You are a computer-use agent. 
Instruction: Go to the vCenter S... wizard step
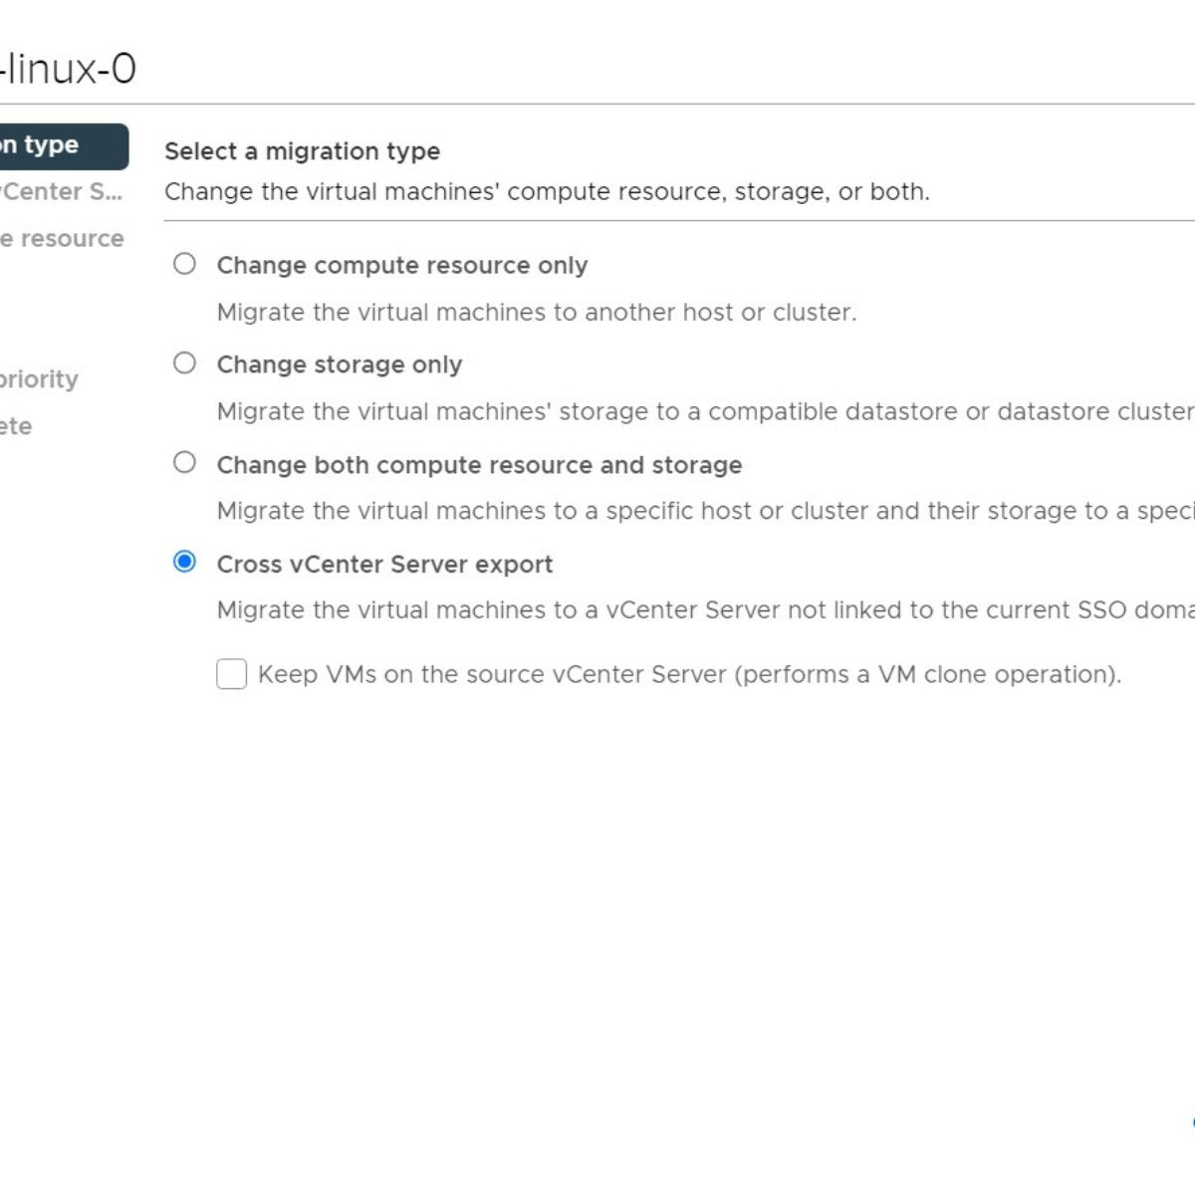pyautogui.click(x=62, y=192)
